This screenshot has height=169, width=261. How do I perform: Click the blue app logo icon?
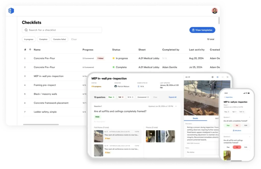pos(11,11)
